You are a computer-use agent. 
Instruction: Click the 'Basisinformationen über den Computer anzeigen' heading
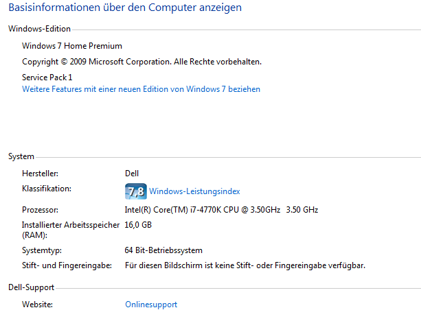tap(124, 9)
